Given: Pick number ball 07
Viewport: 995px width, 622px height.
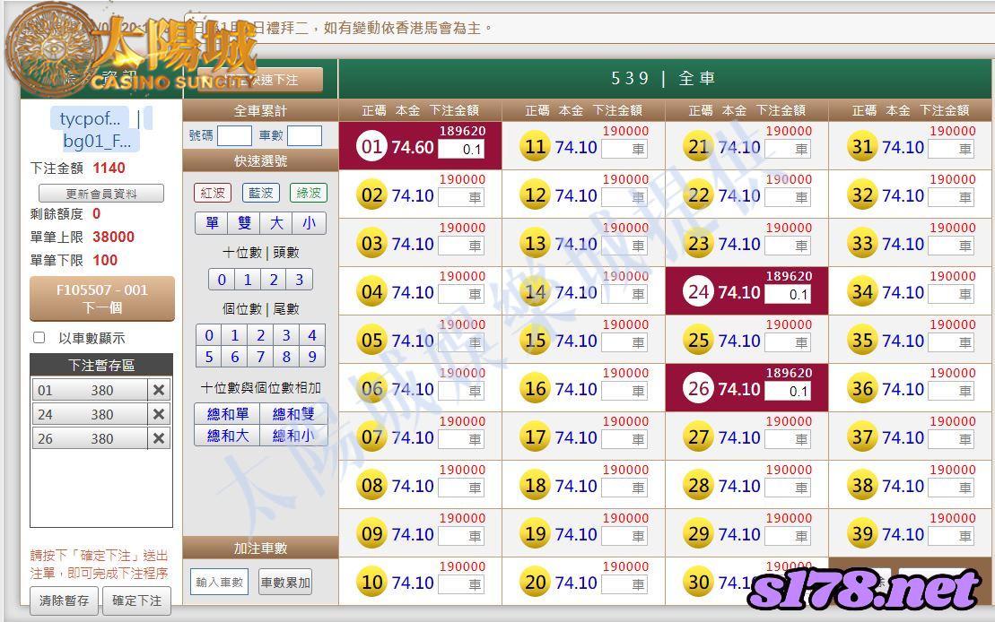Looking at the screenshot, I should point(371,436).
